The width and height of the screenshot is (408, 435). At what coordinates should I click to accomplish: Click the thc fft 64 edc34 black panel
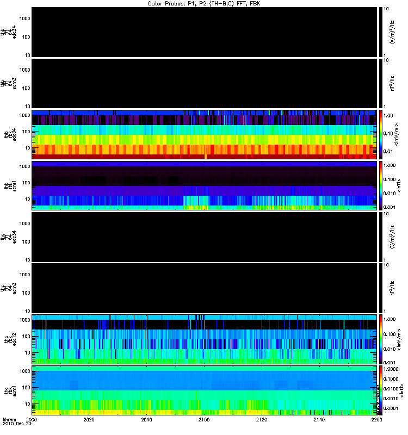point(205,237)
